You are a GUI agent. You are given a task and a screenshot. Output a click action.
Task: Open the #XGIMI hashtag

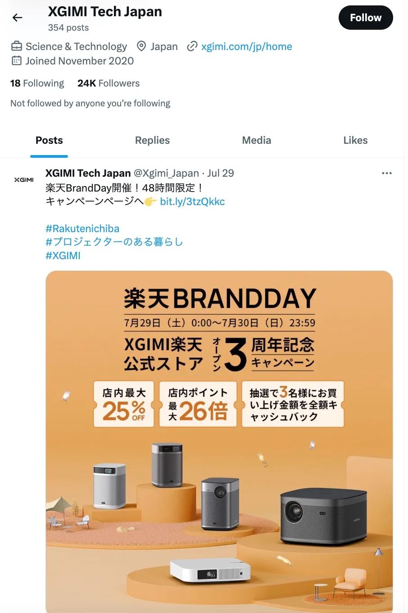point(63,256)
